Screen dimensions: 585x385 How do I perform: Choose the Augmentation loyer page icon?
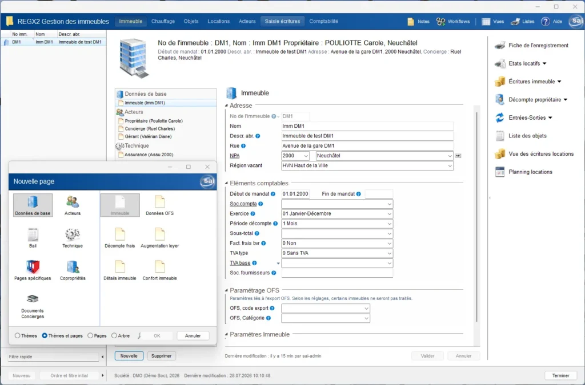coord(160,237)
